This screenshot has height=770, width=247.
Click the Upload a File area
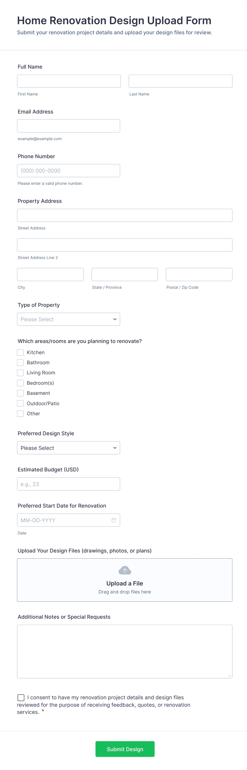point(125,583)
